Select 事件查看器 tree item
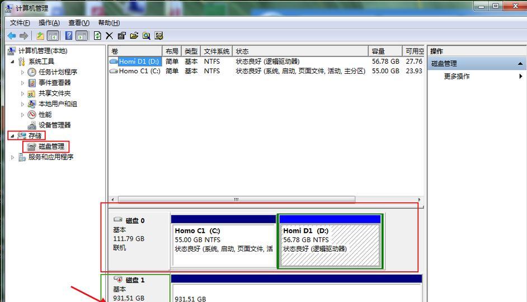This screenshot has height=302, width=527. [x=54, y=83]
